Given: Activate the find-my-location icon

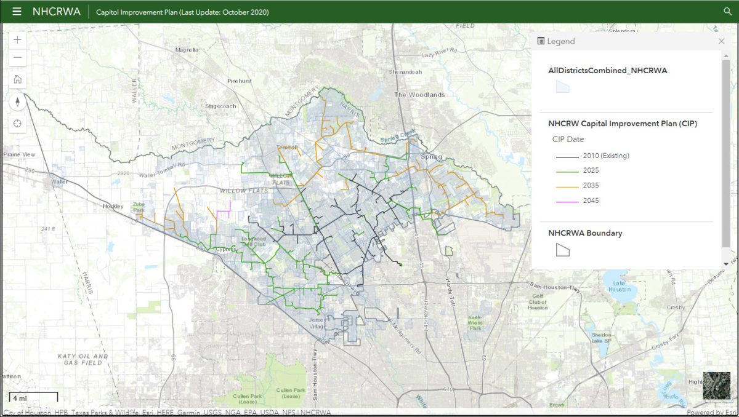Looking at the screenshot, I should point(17,123).
